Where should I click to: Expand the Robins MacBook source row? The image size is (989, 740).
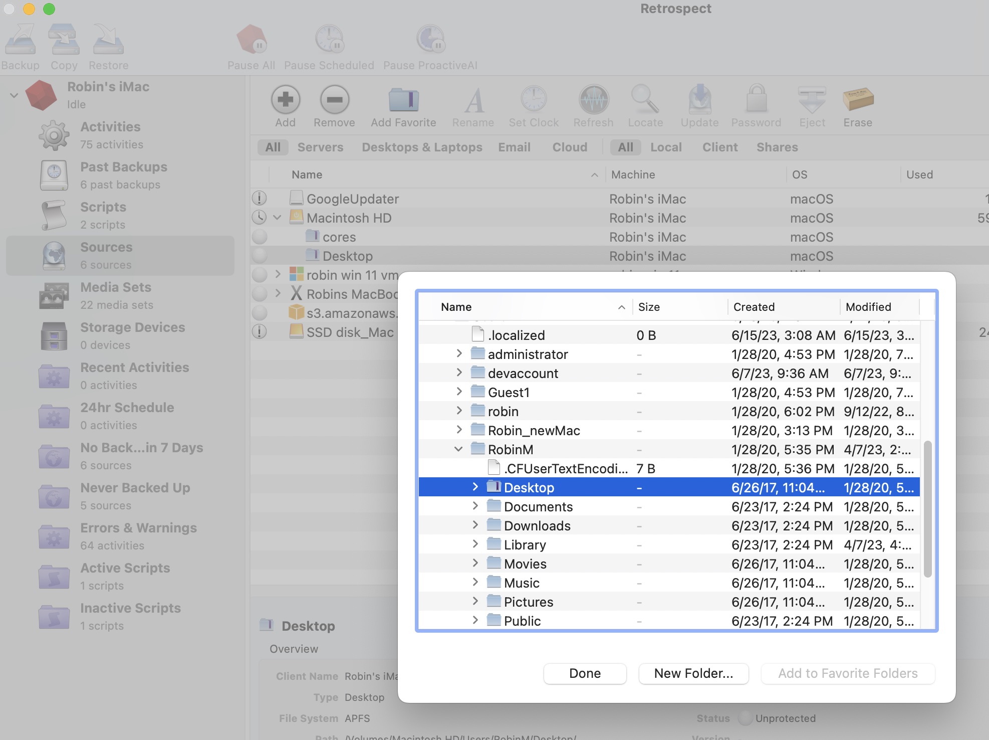278,293
